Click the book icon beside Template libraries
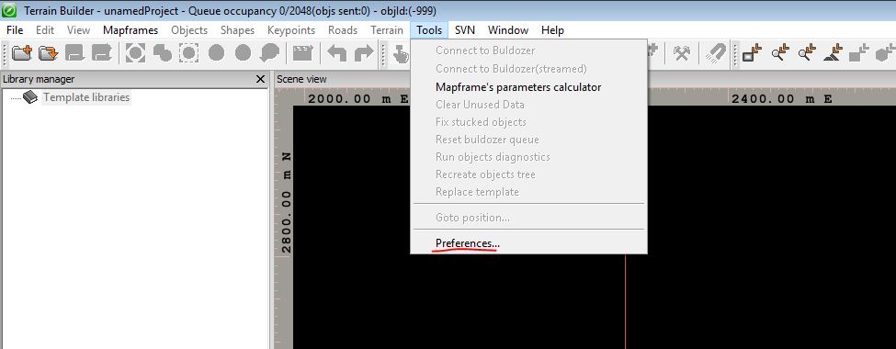896x349 pixels. 29,97
